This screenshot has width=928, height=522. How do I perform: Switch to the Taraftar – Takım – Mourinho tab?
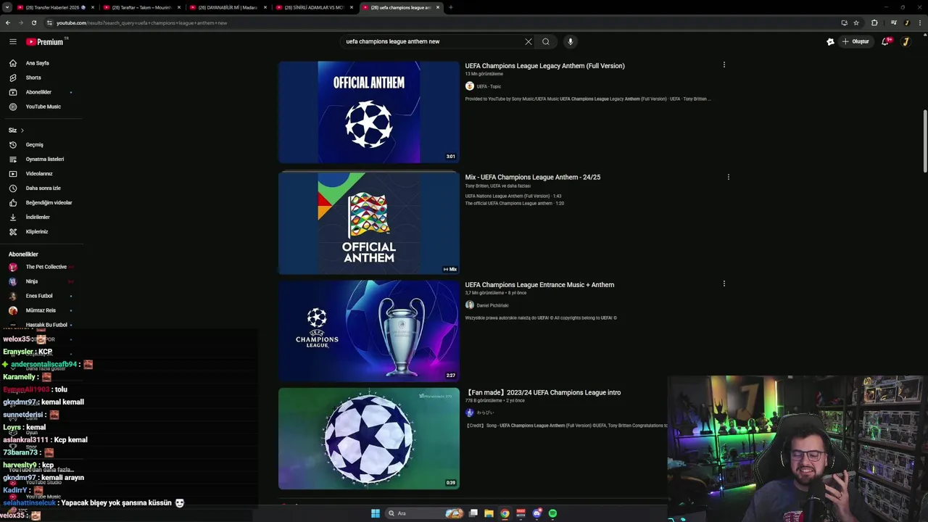pyautogui.click(x=141, y=7)
